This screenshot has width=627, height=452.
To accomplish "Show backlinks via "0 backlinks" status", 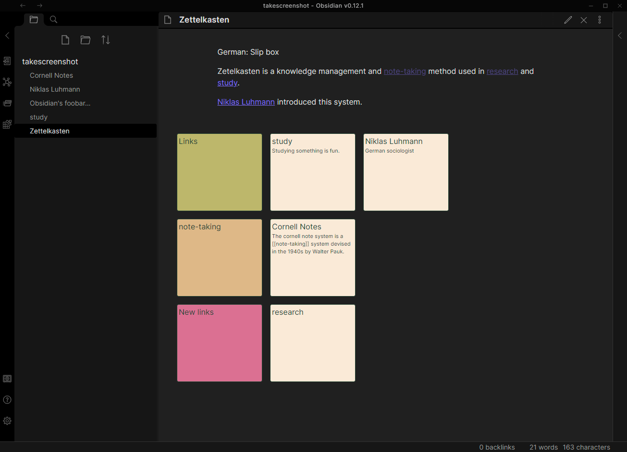I will tap(497, 447).
